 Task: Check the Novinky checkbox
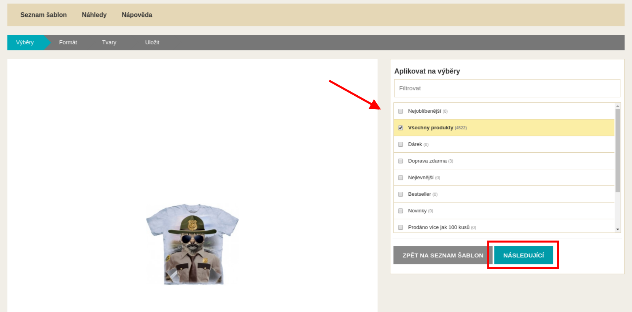(x=400, y=211)
